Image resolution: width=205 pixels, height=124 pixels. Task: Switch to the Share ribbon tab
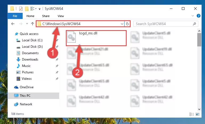(46, 16)
